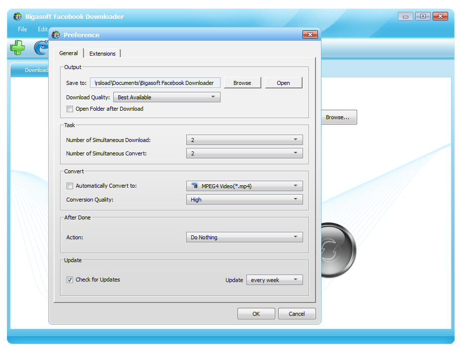Click the blue refresh icon on the toolbar

pyautogui.click(x=41, y=48)
